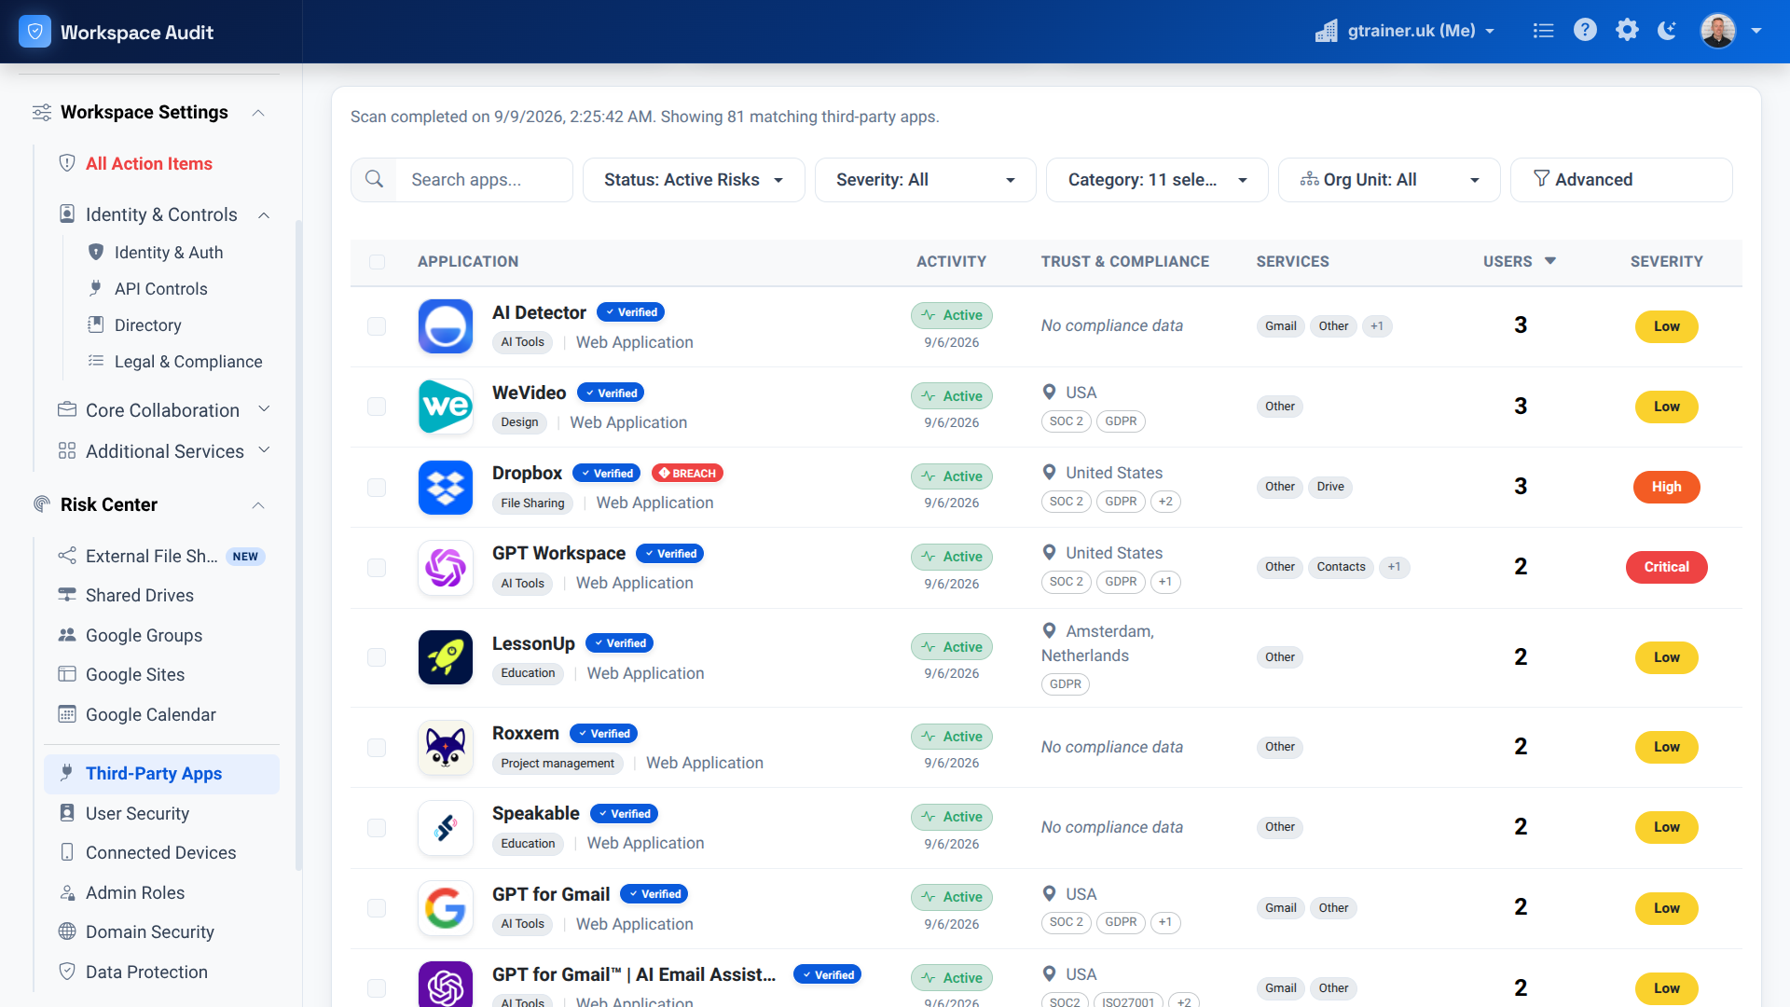Viewport: 1790px width, 1007px height.
Task: Check the AI Detector row checkbox
Action: [377, 326]
